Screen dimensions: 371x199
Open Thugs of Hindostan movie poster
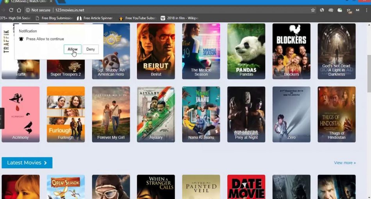pyautogui.click(x=337, y=114)
